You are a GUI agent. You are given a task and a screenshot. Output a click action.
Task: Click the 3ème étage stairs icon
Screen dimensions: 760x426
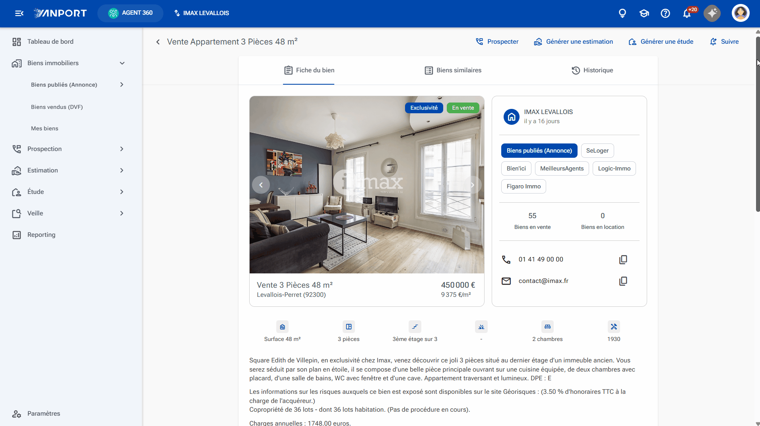(x=415, y=327)
